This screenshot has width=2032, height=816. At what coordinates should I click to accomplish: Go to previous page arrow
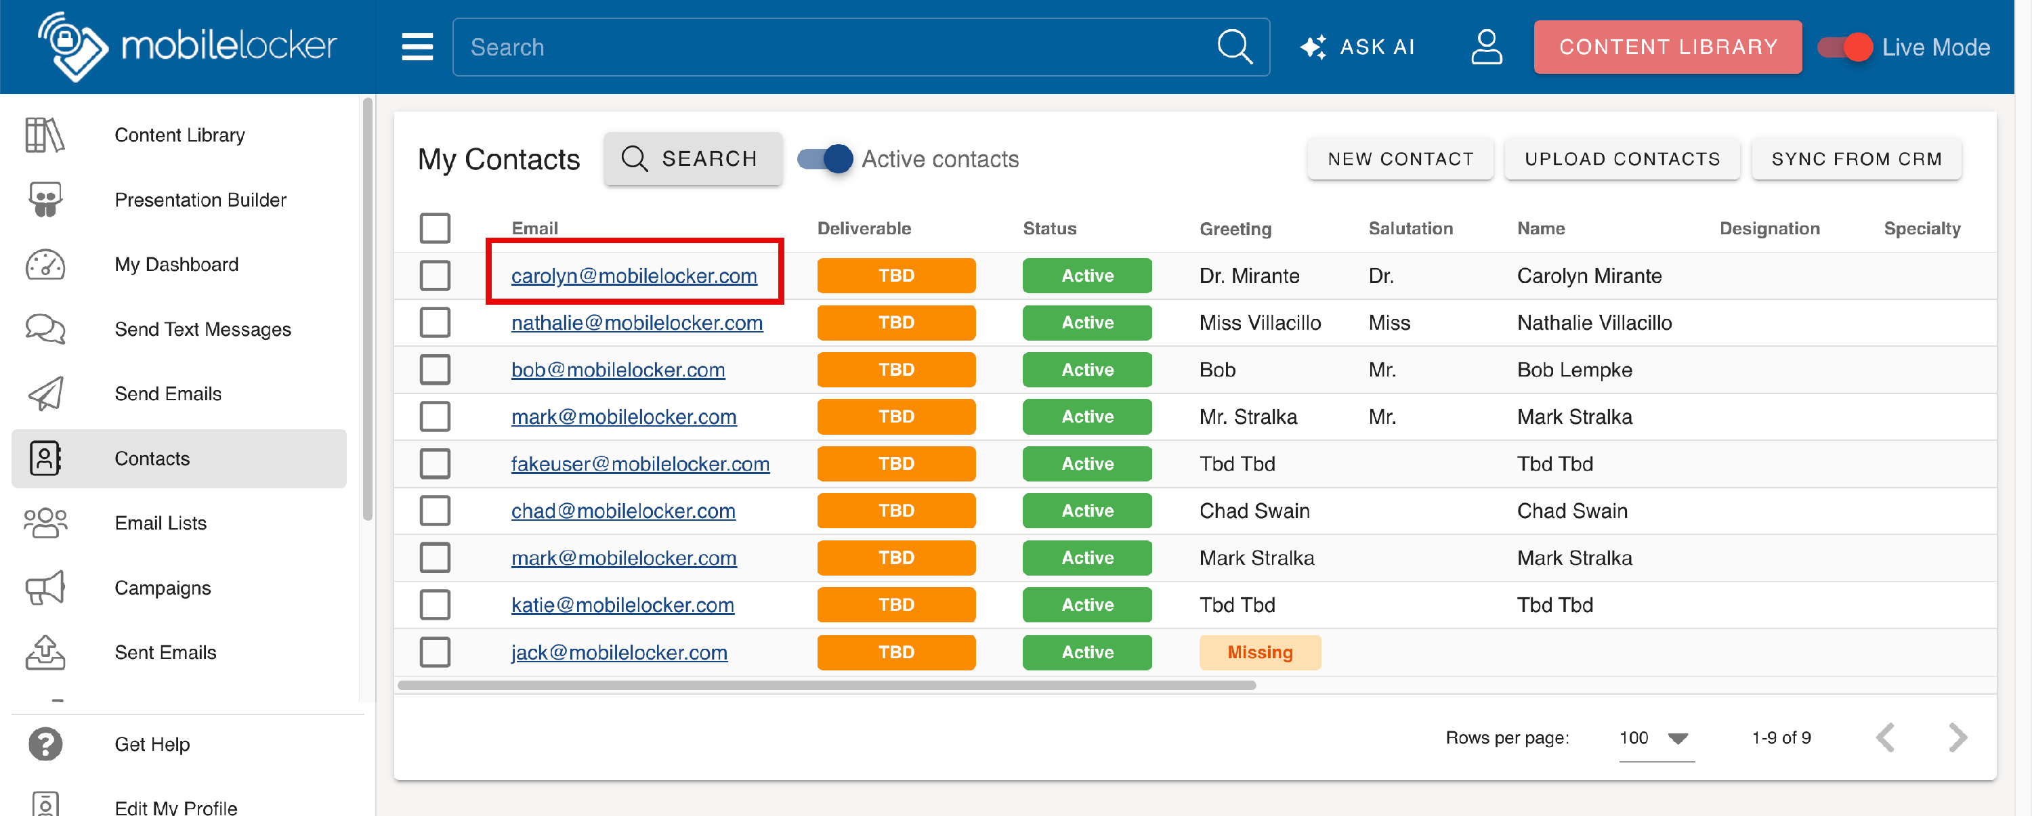(1884, 738)
